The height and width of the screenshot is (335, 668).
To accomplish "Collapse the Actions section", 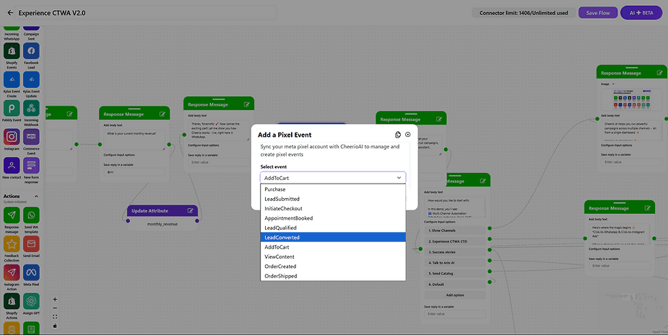I will point(36,197).
